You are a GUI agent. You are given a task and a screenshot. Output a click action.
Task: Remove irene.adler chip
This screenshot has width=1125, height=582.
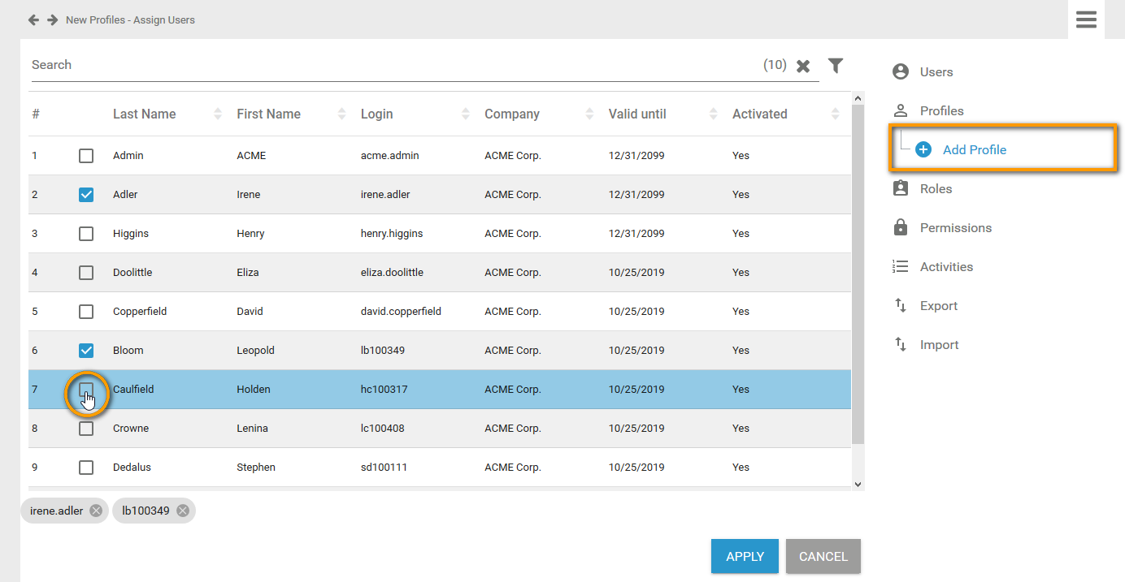coord(96,511)
